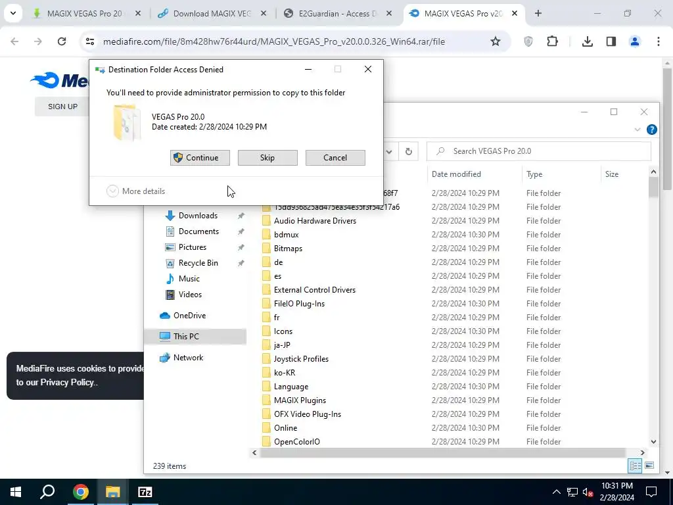Switch Explorer to large icons view
The height and width of the screenshot is (505, 673).
(x=649, y=466)
